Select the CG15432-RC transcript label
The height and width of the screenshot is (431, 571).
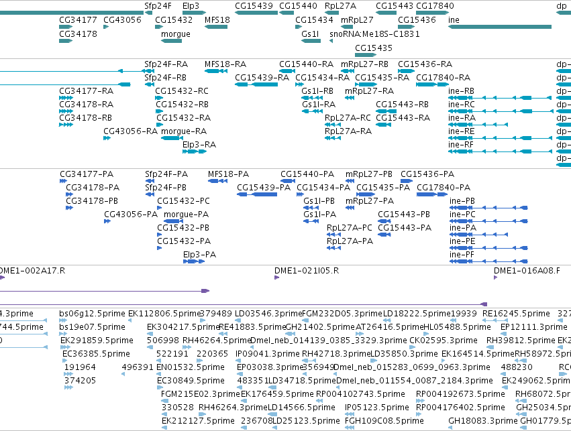(182, 91)
